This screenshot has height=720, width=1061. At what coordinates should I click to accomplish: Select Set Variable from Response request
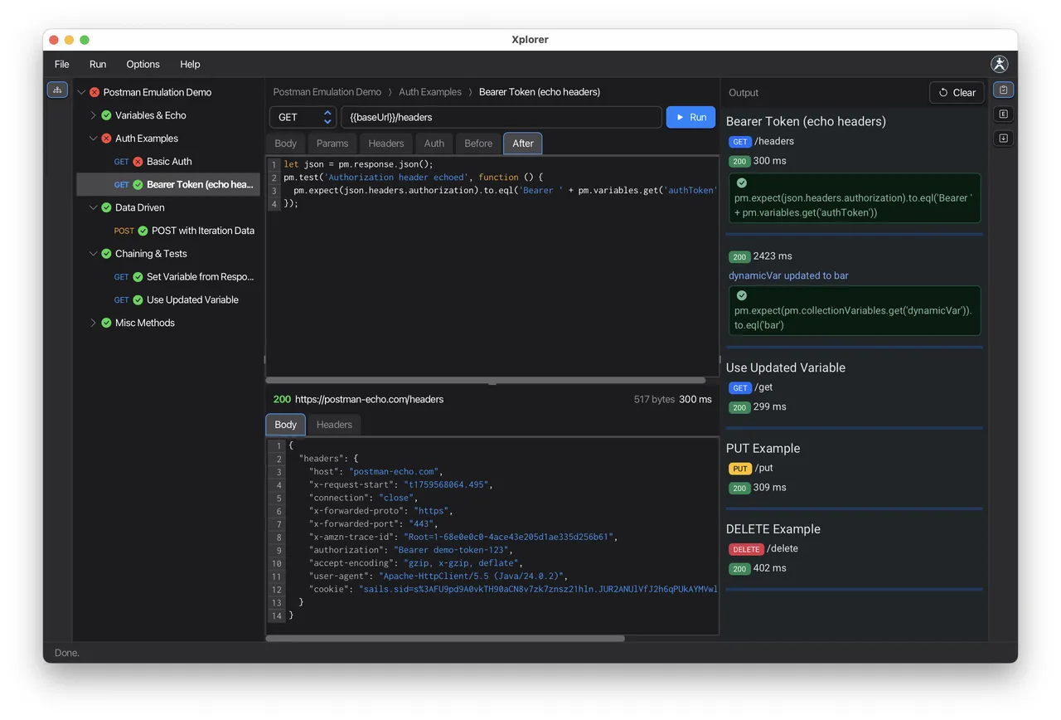168,277
